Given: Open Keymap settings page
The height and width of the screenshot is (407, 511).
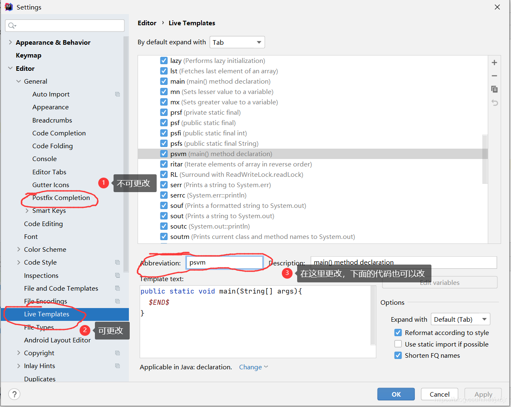Looking at the screenshot, I should (x=29, y=55).
